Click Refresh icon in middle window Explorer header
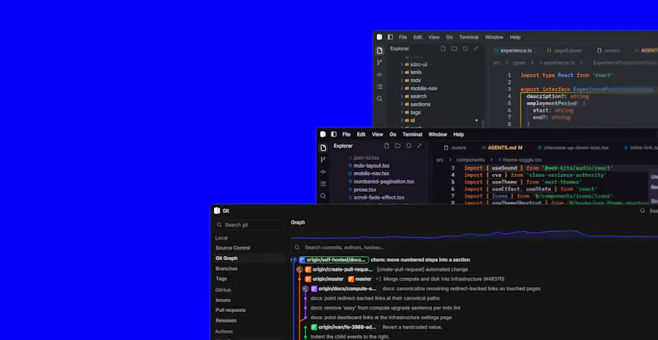The height and width of the screenshot is (340, 658). [x=408, y=146]
